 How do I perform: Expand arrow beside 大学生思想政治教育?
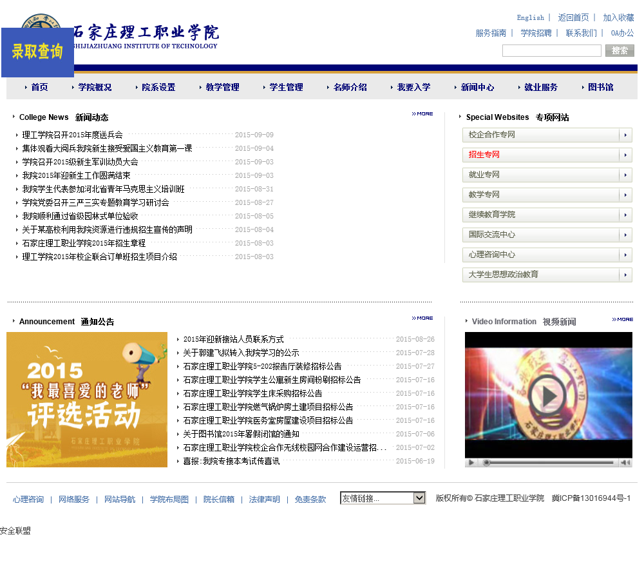pos(625,275)
